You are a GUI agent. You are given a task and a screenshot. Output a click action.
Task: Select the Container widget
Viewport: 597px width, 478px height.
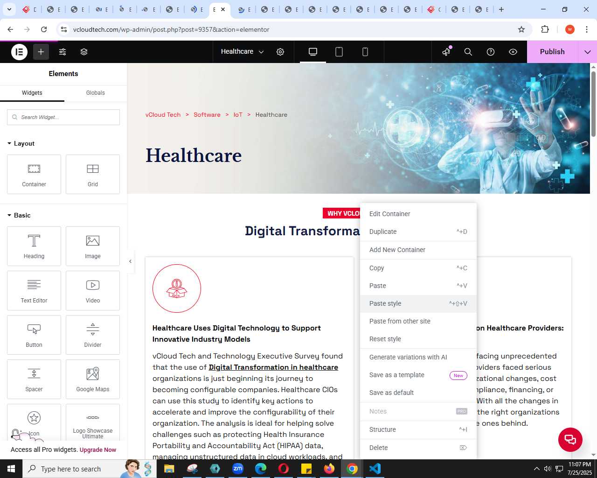tap(34, 174)
